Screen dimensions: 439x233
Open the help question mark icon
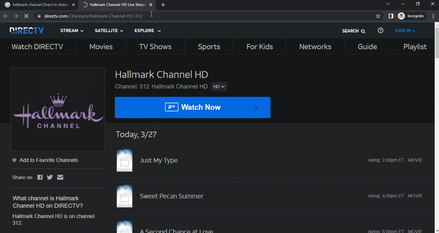[x=380, y=31]
